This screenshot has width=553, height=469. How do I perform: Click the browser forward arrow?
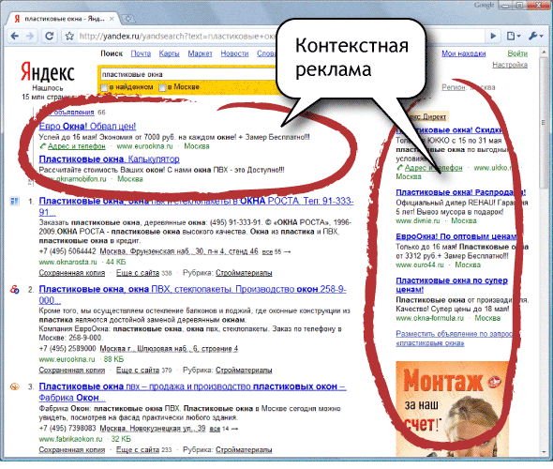point(30,36)
